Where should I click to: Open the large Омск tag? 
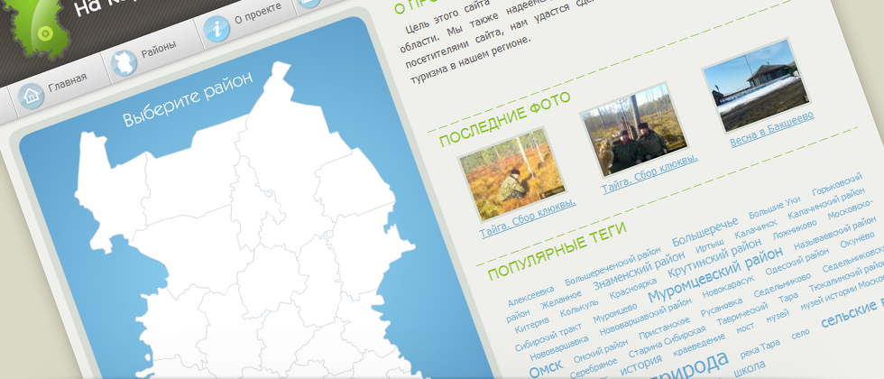547,370
